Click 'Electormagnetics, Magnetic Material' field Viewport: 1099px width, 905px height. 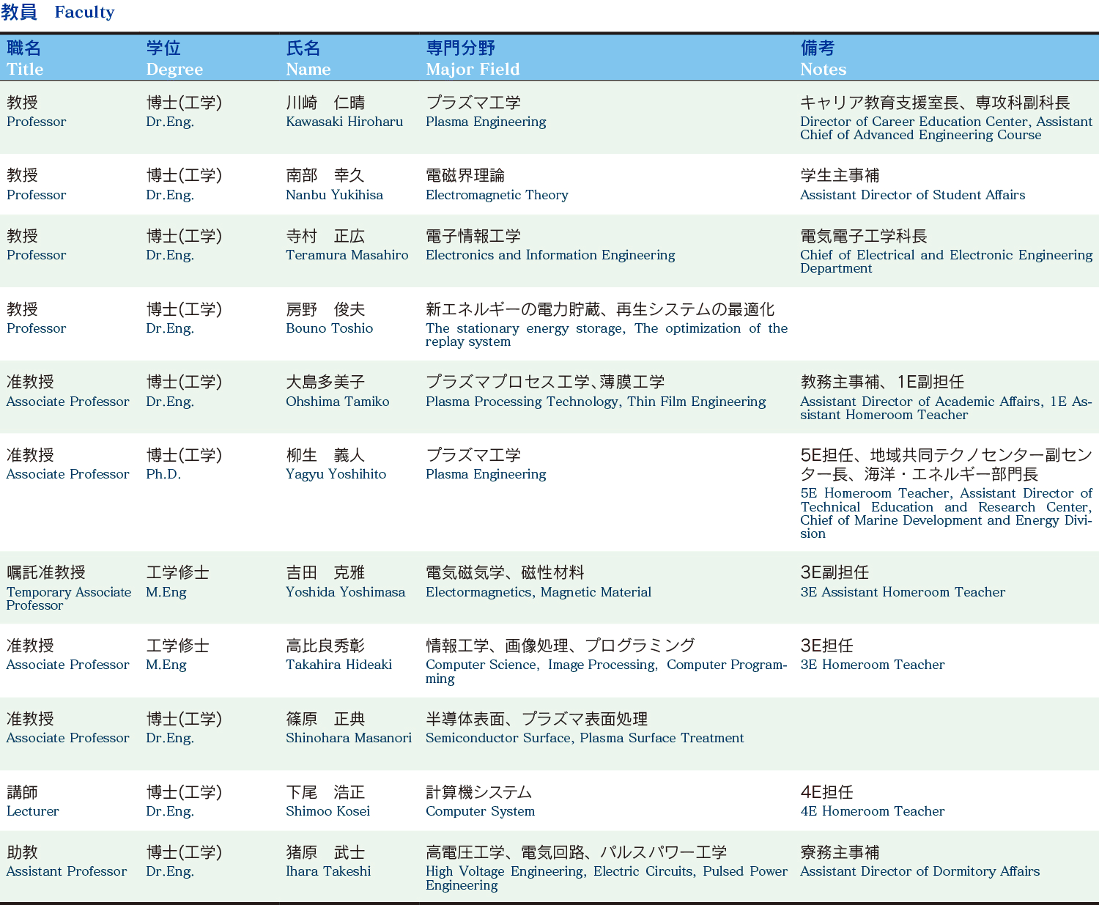(539, 592)
